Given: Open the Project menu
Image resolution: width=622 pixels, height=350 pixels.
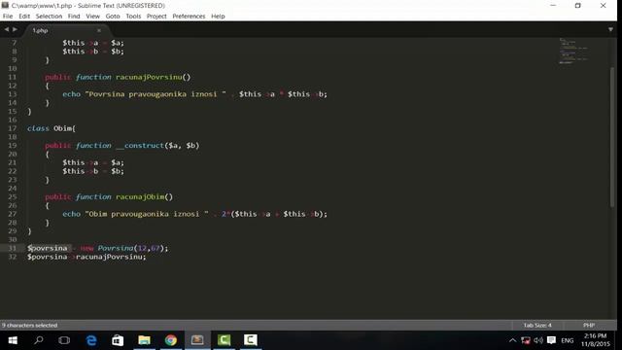Looking at the screenshot, I should (156, 17).
